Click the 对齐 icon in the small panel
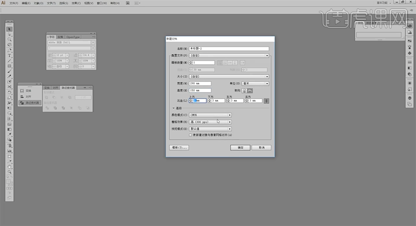 coord(22,97)
